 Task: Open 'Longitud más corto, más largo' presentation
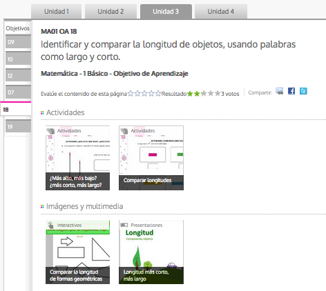[151, 252]
